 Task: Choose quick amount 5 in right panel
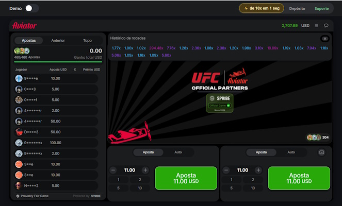coord(232,188)
